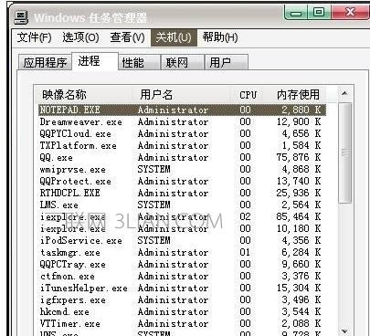Sort by 用户名 column header
370x336 pixels.
(x=181, y=95)
